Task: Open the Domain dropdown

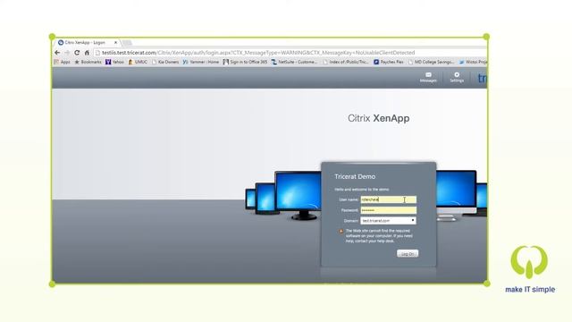Action: (388, 221)
